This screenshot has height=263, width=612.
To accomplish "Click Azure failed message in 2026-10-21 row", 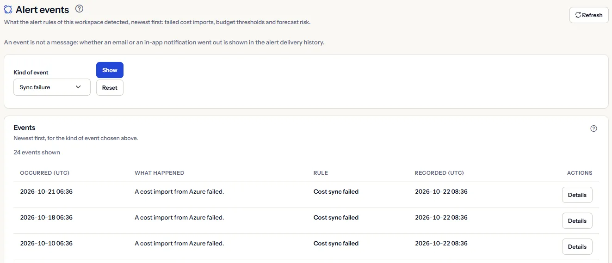I will point(179,192).
